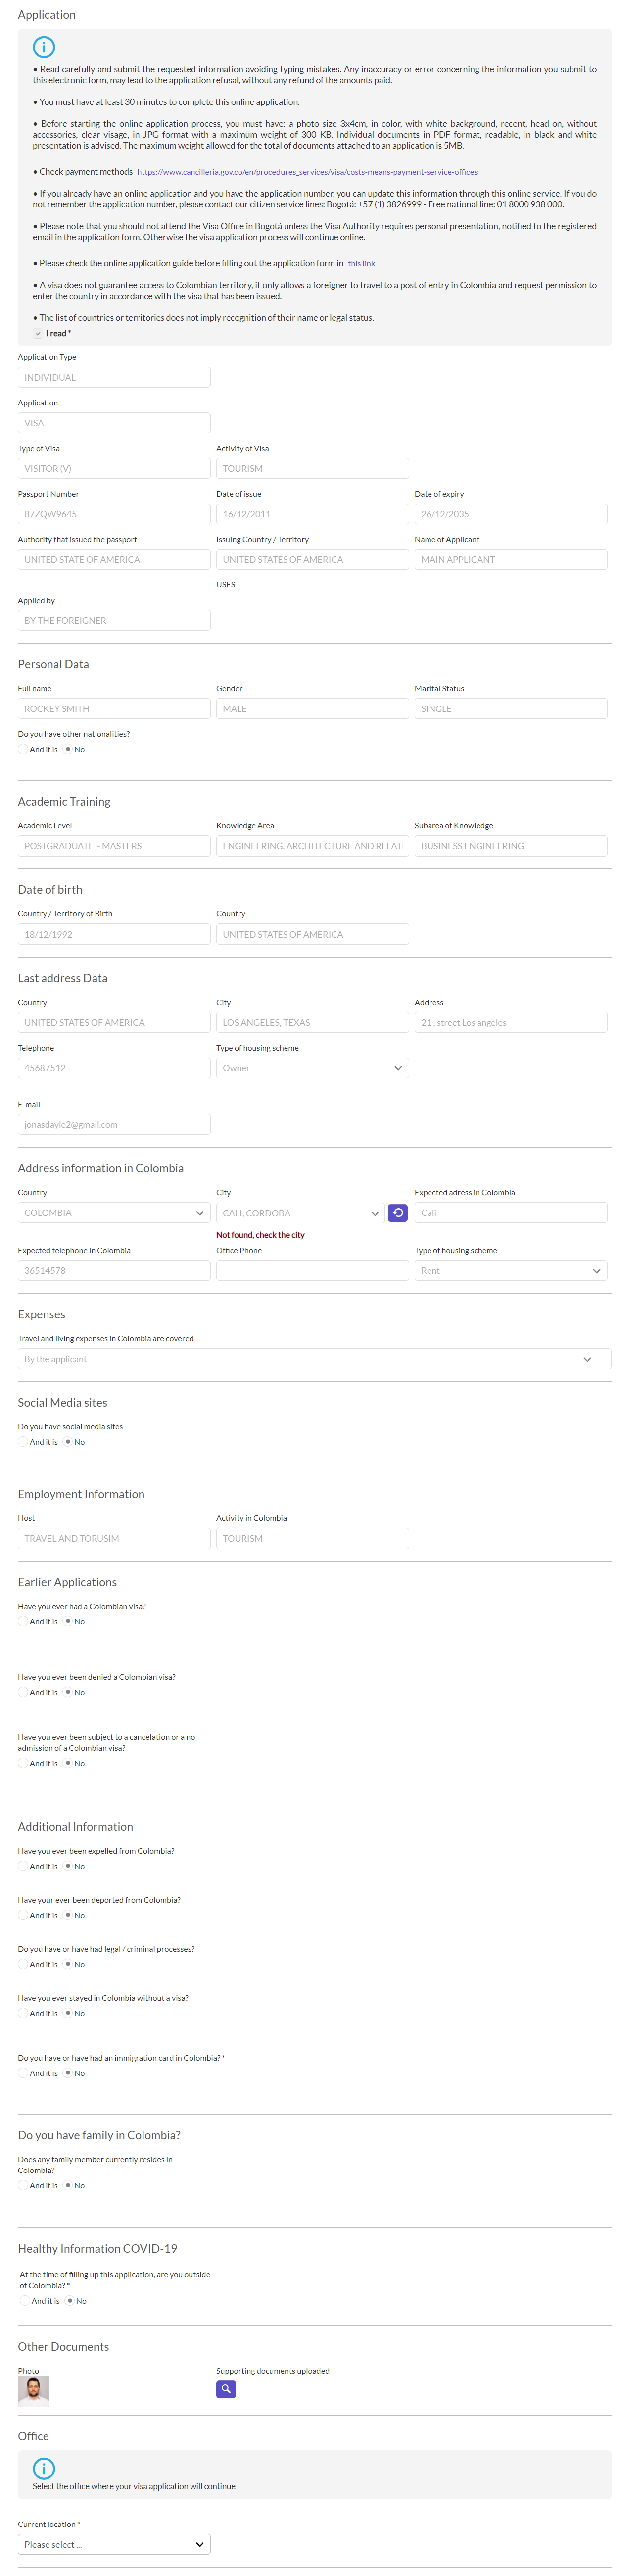Choose 'No' for immigration card in Colombia
The height and width of the screenshot is (2576, 621).
pos(68,2074)
